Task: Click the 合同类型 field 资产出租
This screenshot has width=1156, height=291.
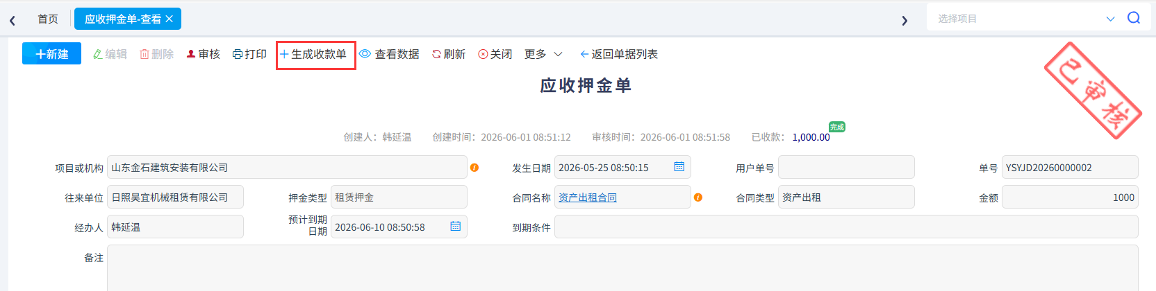Action: tap(846, 197)
